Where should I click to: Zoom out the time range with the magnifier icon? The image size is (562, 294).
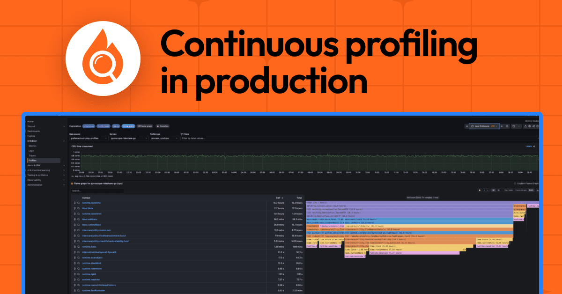click(x=507, y=126)
